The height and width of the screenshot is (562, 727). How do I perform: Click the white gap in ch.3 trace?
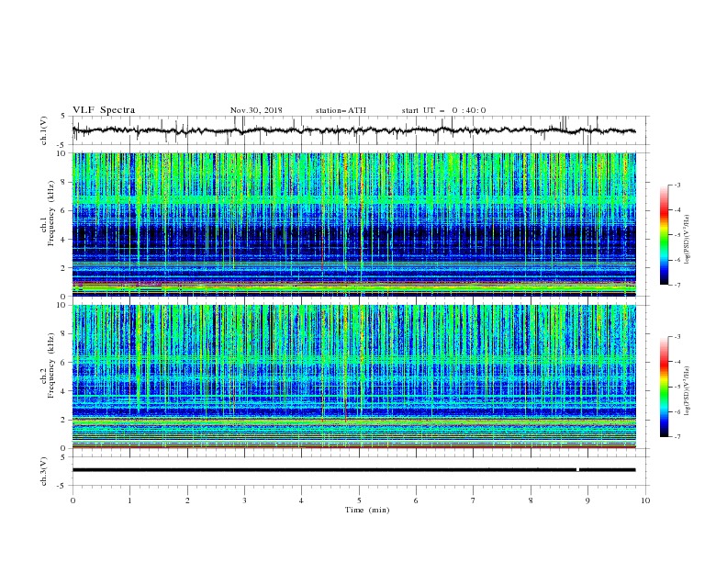point(577,470)
